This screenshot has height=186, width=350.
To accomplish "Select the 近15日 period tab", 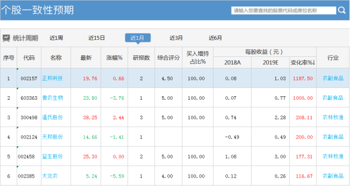I will [96, 38].
